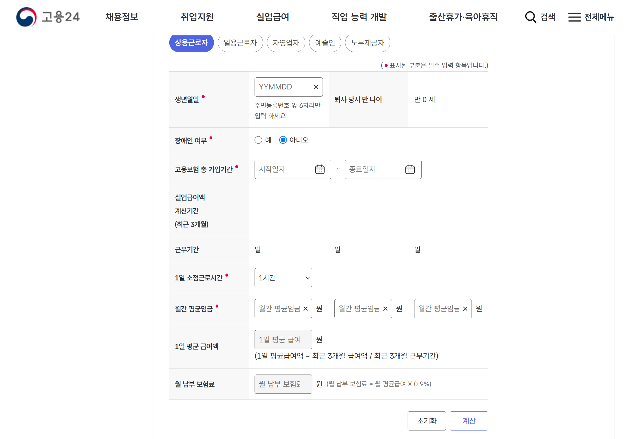
Task: Open the 실업급여 top menu
Action: [x=273, y=17]
